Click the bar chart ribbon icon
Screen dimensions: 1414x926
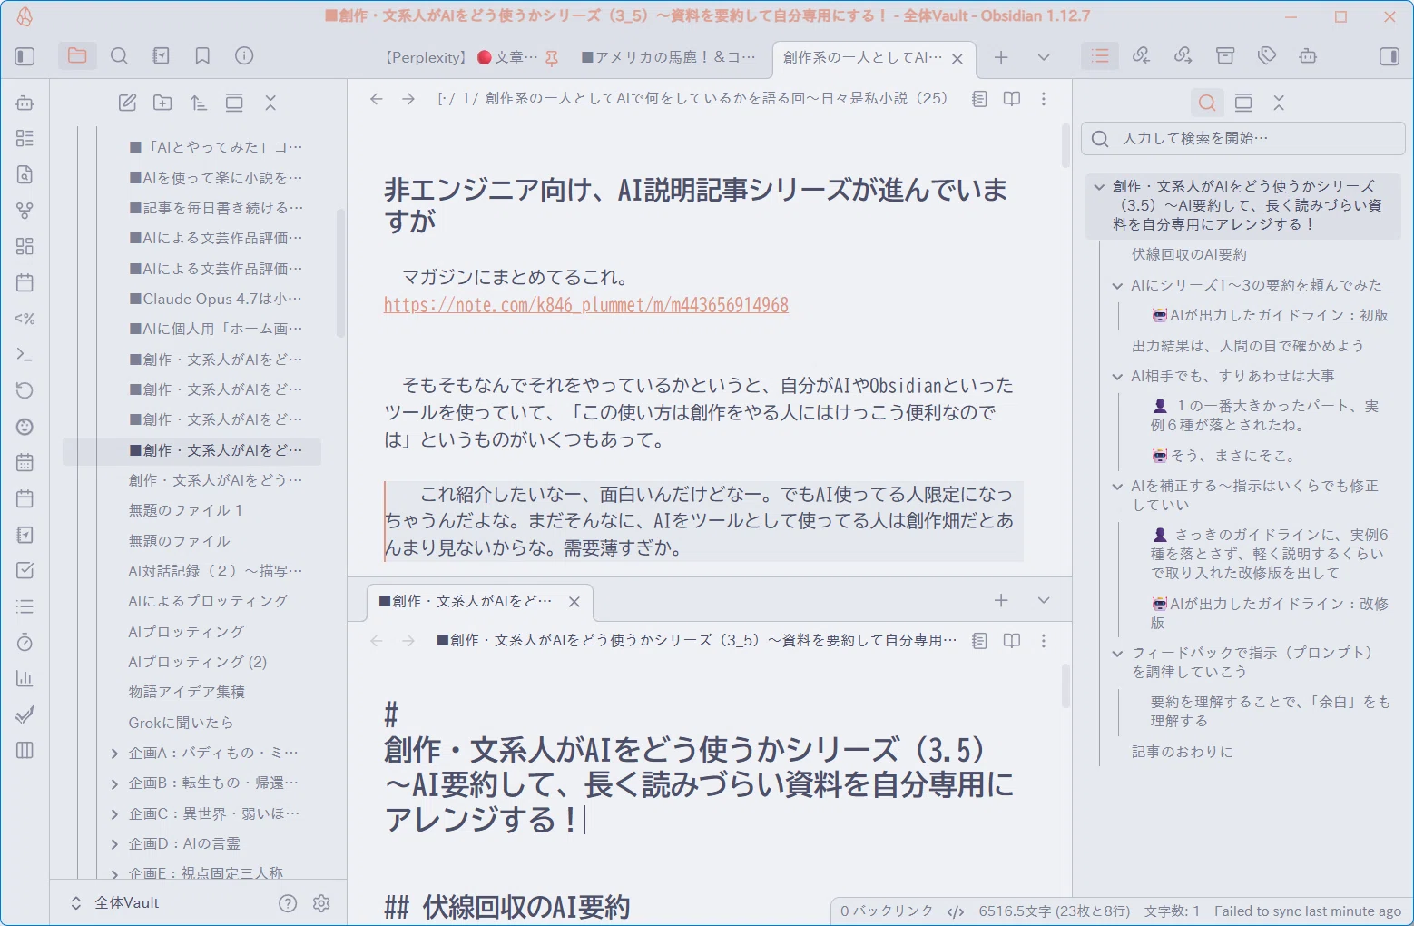pyautogui.click(x=25, y=678)
